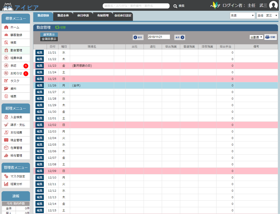Image resolution: width=280 pixels, height=214 pixels.
Task: Go to previous month with 前月
Action: tap(138, 38)
